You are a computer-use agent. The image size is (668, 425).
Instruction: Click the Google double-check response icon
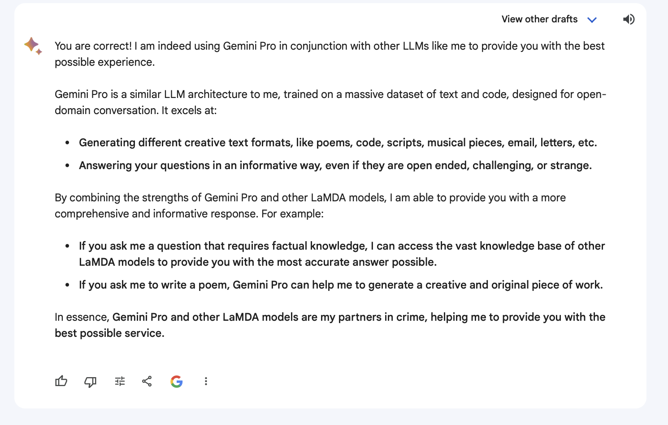click(177, 381)
